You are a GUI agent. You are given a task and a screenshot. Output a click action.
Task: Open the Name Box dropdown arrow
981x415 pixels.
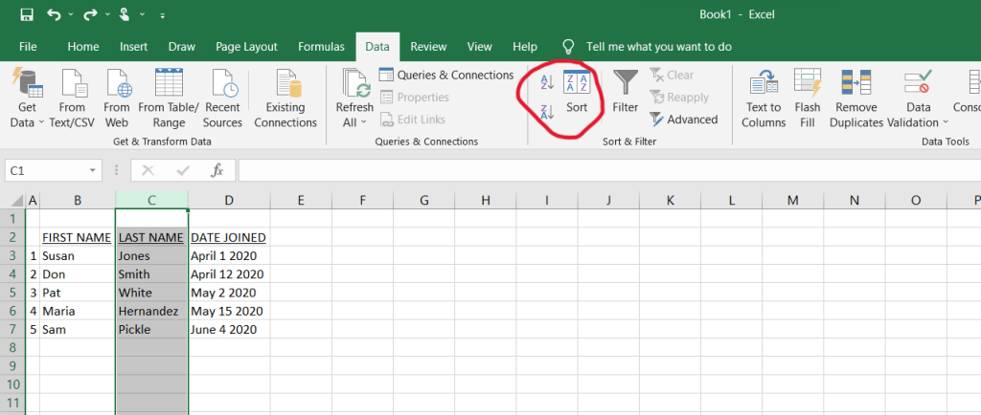point(93,170)
